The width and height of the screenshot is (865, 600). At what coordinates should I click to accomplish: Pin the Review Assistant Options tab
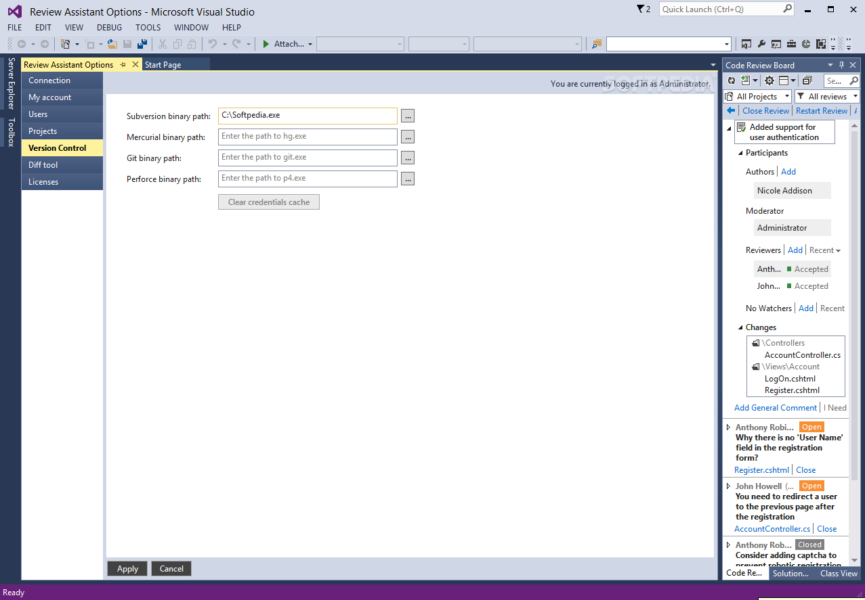(123, 64)
